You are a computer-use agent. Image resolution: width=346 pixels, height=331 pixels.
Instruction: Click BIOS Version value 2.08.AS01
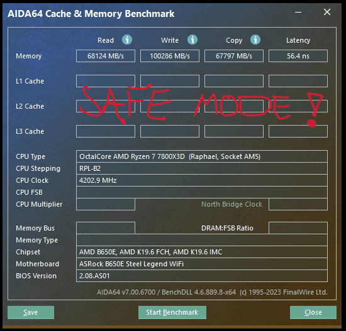(x=202, y=276)
